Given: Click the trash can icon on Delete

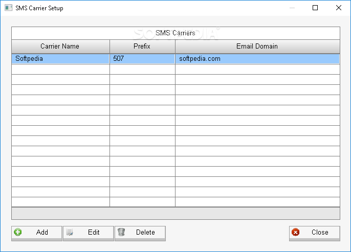Looking at the screenshot, I should (121, 232).
